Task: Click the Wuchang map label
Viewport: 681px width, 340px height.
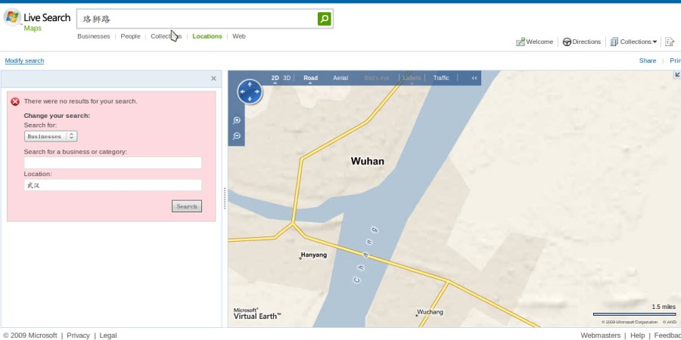Action: (x=430, y=312)
